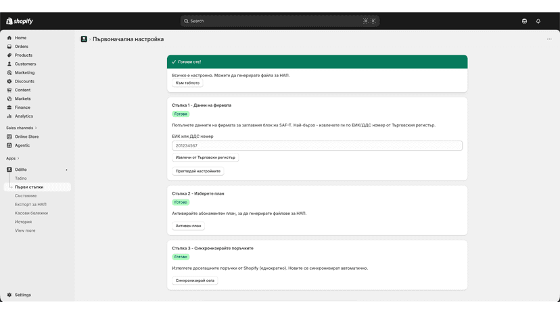This screenshot has width=560, height=315.
Task: Open Състояние menu item
Action: click(x=26, y=196)
